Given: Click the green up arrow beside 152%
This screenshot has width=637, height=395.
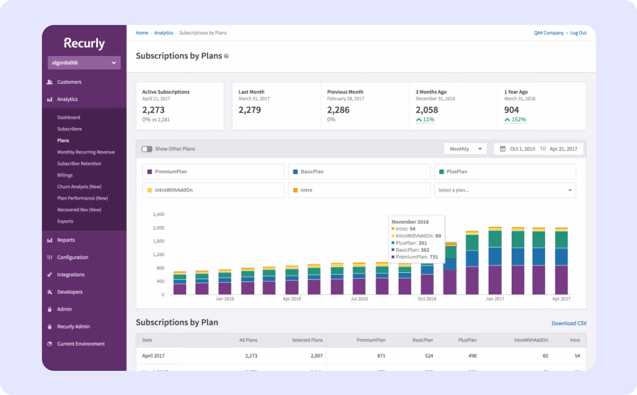Looking at the screenshot, I should tap(507, 120).
